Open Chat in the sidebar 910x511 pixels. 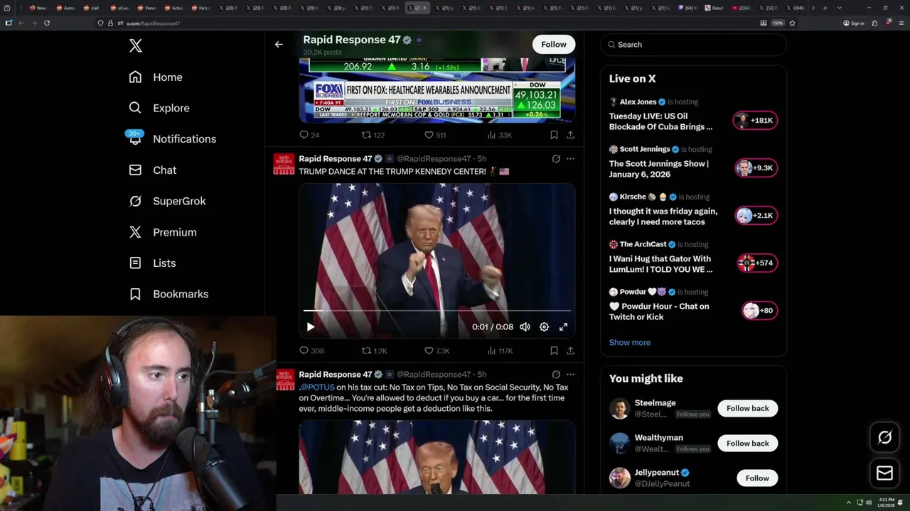pyautogui.click(x=152, y=170)
